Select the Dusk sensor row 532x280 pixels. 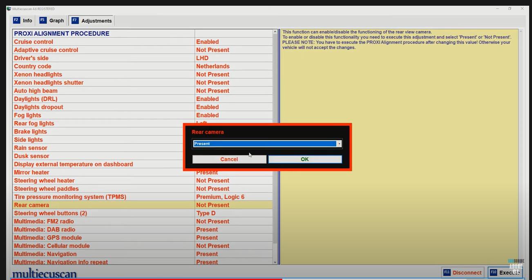(x=98, y=156)
